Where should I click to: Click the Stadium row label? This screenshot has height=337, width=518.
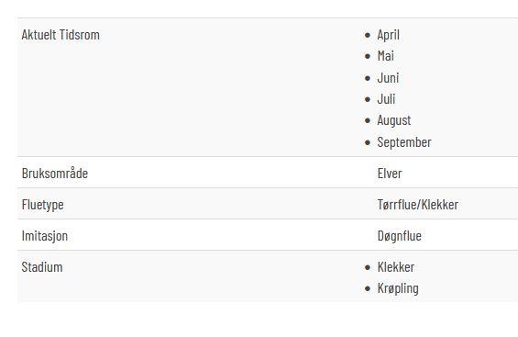(42, 267)
